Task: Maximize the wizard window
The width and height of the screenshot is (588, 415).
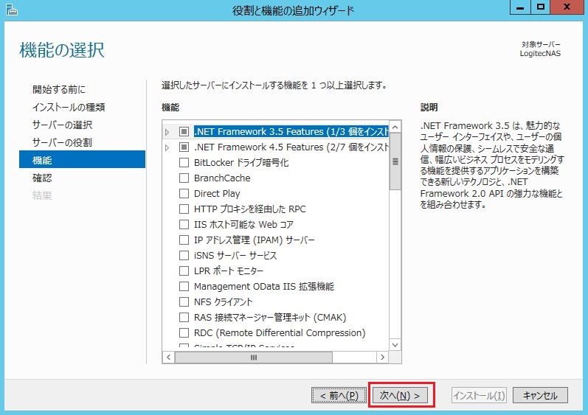Action: coord(540,7)
